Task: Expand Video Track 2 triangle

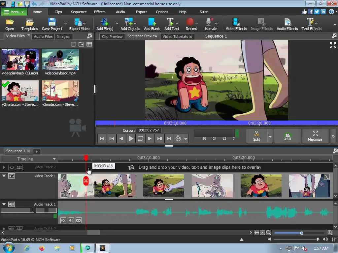Action: pos(4,167)
